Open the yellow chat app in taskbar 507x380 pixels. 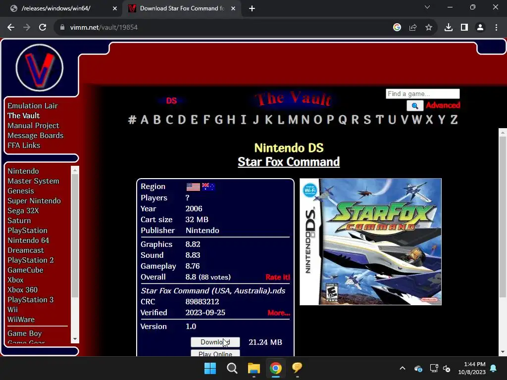(x=297, y=368)
